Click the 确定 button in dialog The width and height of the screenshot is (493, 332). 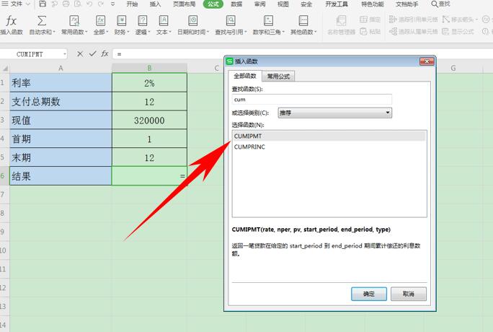(x=369, y=294)
